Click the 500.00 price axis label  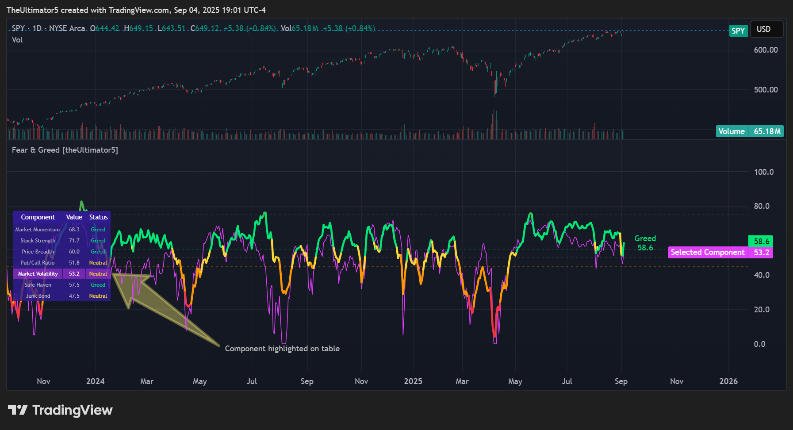[766, 90]
